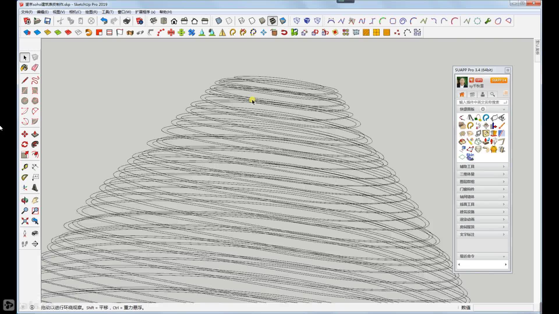Open 文件(F) menu
559x314 pixels.
pos(26,12)
